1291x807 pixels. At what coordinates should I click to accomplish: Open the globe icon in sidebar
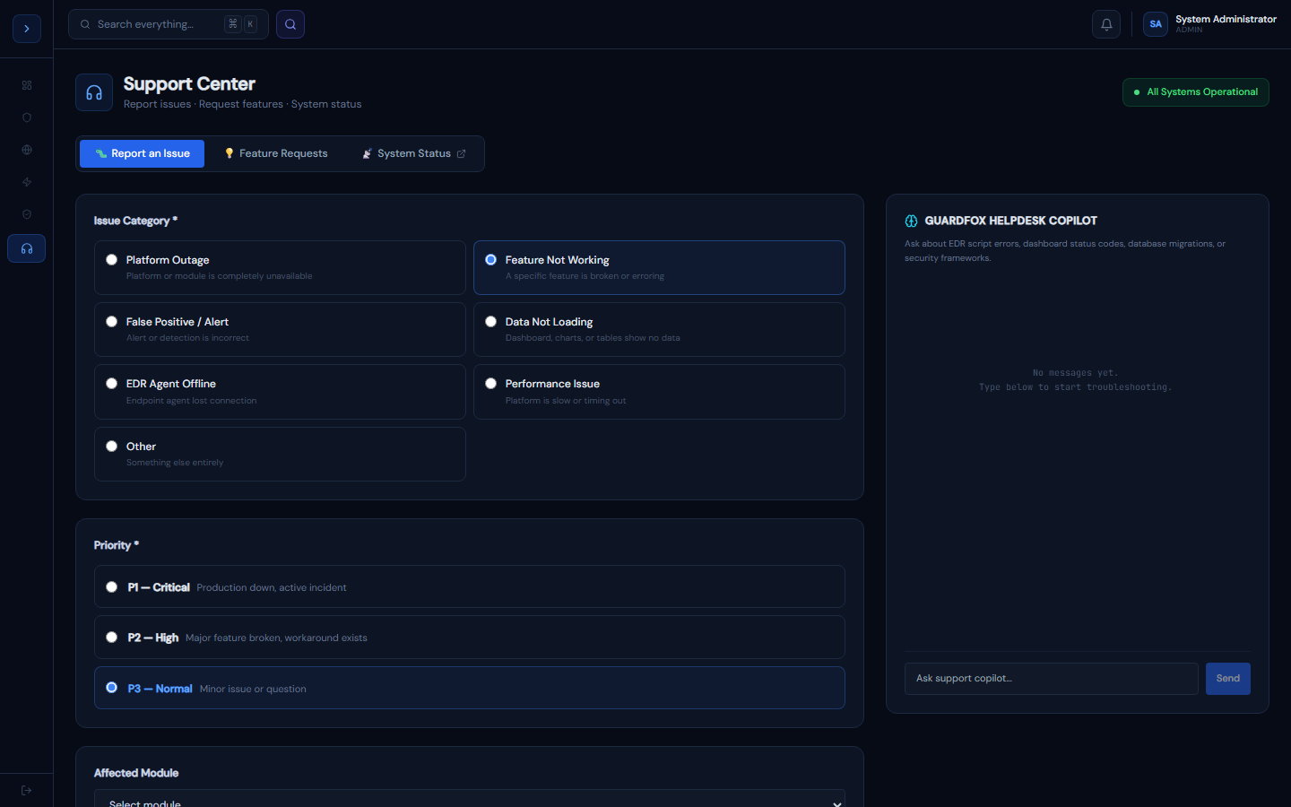(x=27, y=150)
